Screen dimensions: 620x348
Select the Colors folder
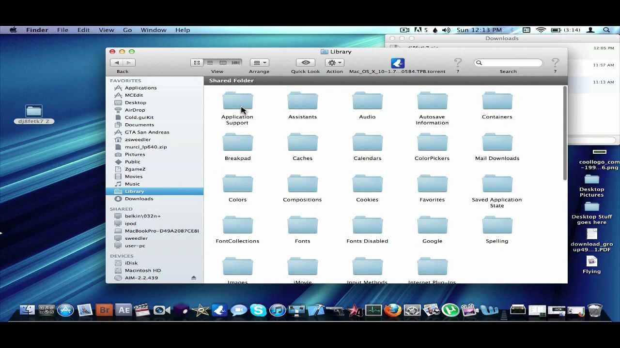click(x=238, y=188)
